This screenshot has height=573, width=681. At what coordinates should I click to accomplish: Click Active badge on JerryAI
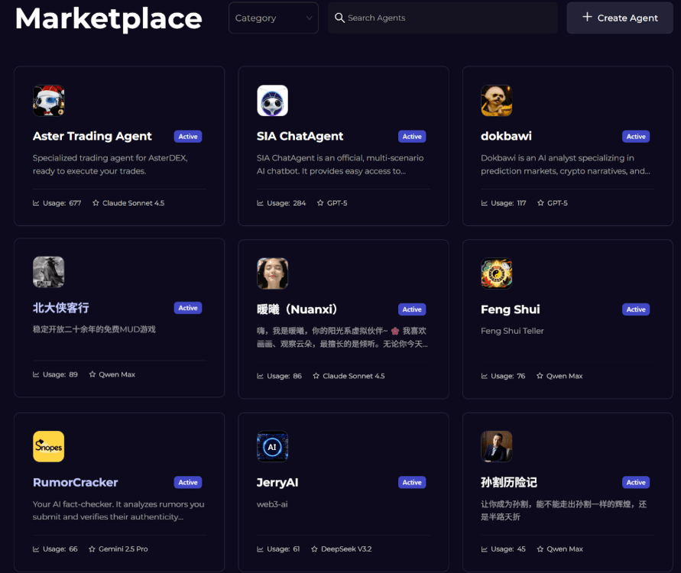click(412, 482)
